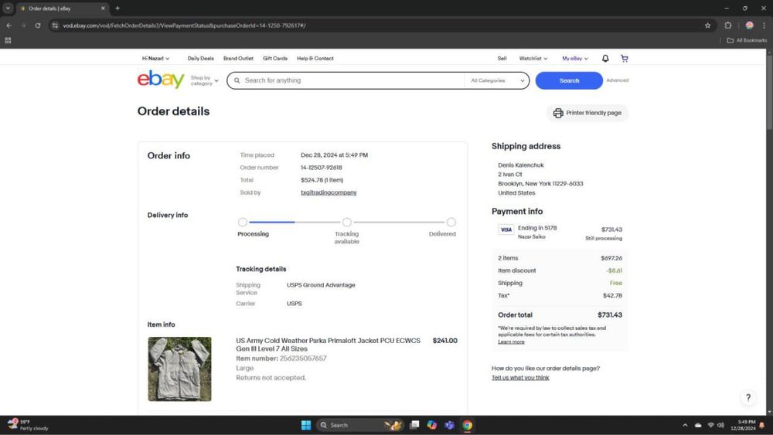Open Brand Outlet
The image size is (773, 435).
pos(238,58)
